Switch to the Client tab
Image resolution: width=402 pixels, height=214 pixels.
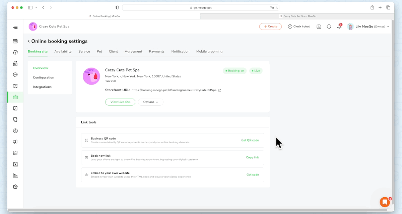113,51
